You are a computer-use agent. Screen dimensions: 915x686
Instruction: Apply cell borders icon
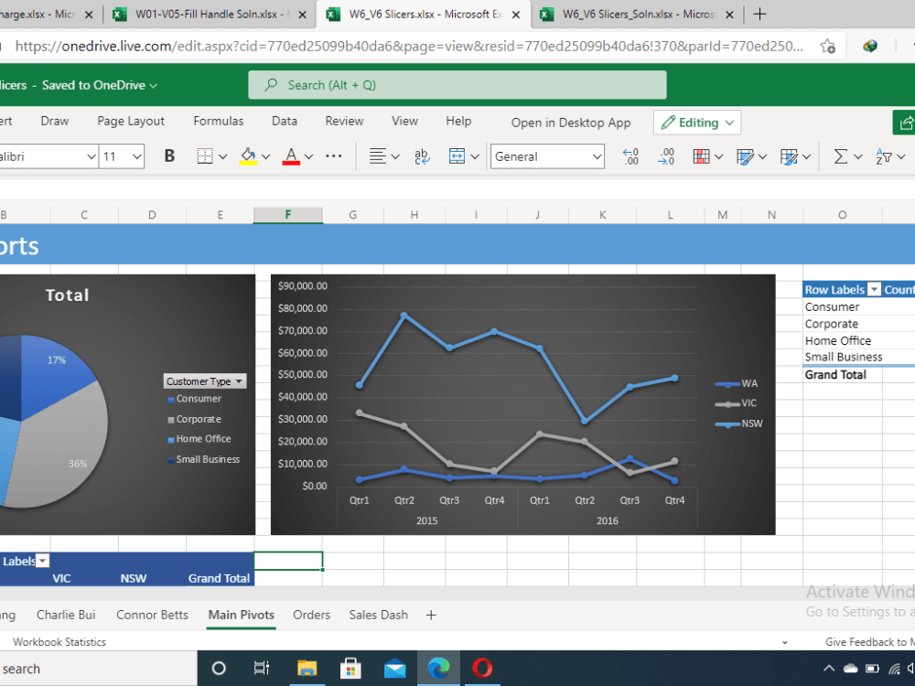point(205,156)
